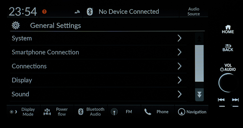
Task: Tap the FM radio antenna icon
Action: (114, 112)
